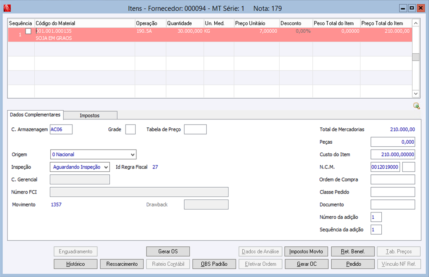Image resolution: width=429 pixels, height=277 pixels.
Task: Tick the checkbox in sequence row 1
Action: 28,31
